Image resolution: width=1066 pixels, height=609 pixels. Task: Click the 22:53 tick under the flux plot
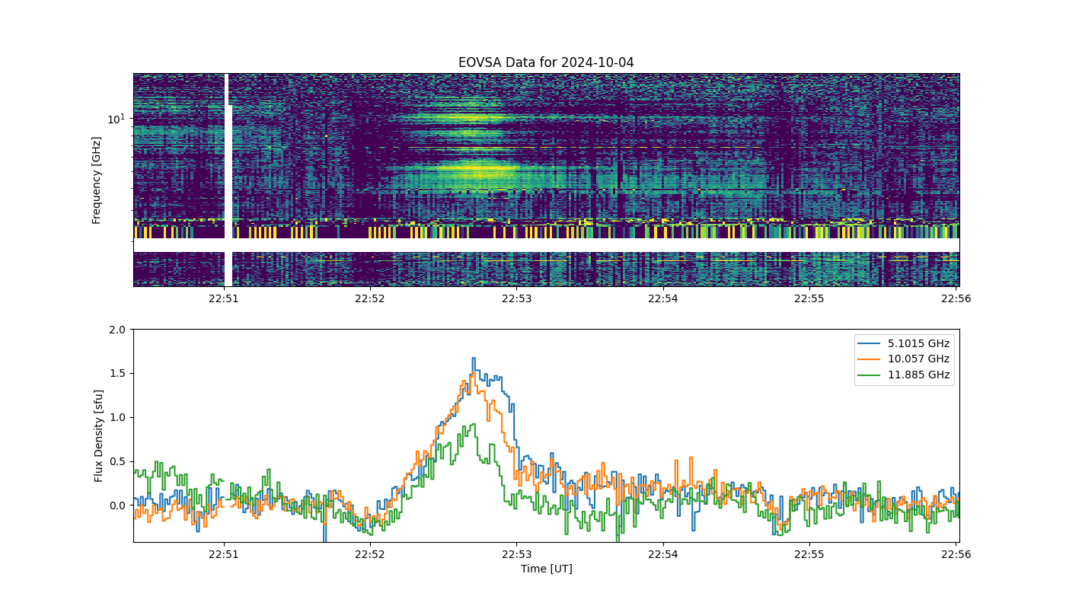coord(516,554)
